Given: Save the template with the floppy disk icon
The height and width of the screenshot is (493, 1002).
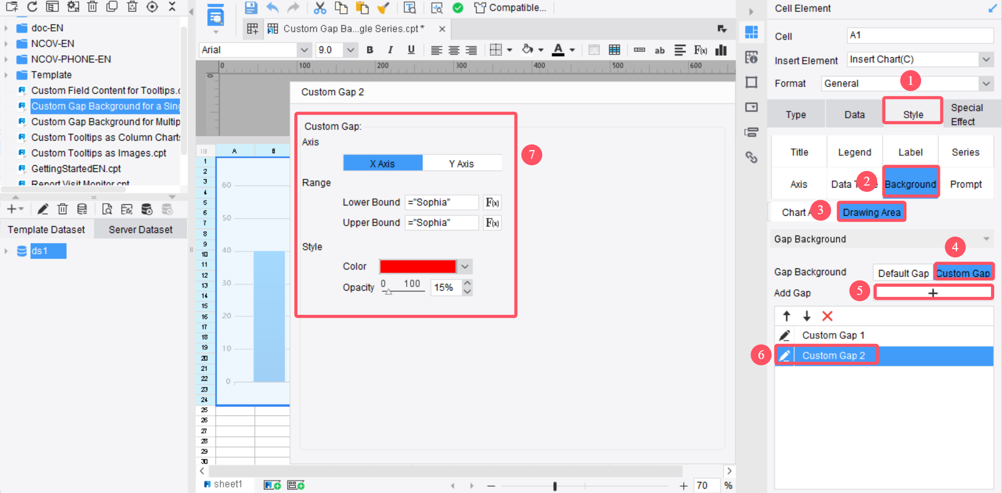Looking at the screenshot, I should tap(251, 8).
